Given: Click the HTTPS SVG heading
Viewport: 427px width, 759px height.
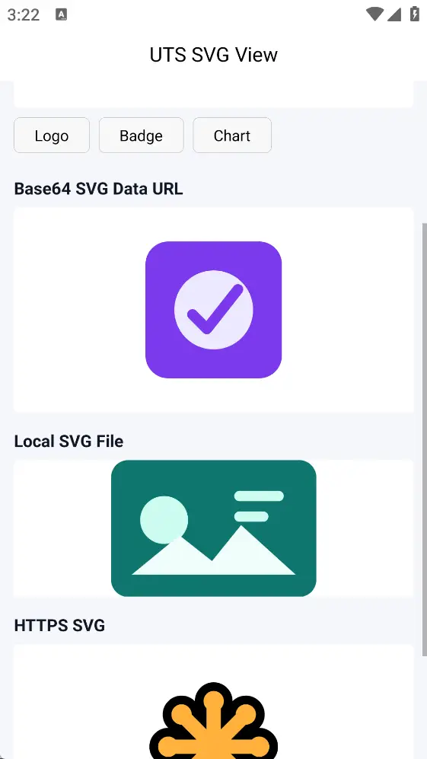Looking at the screenshot, I should pos(59,626).
